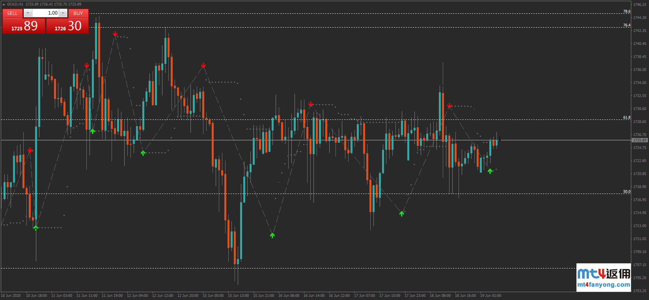Collapse the one-click trading panel triangle
This screenshot has height=300, width=649.
[x=4, y=4]
